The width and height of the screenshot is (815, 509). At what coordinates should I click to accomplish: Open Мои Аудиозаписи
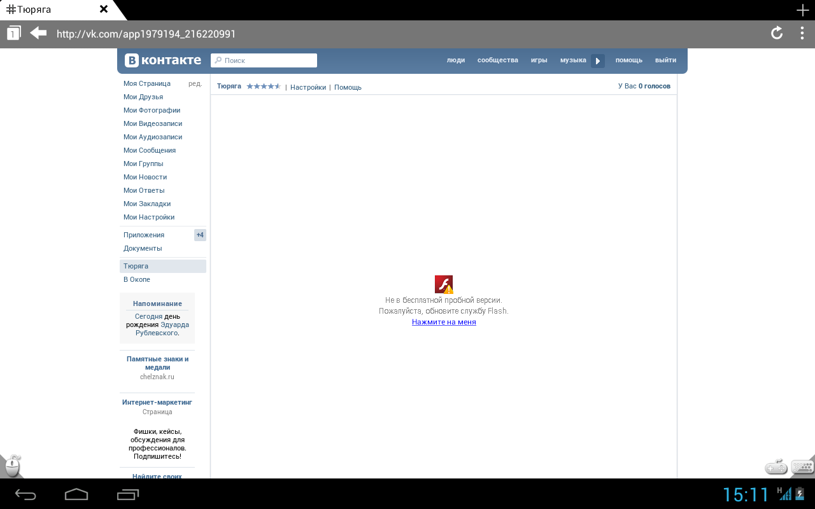[x=153, y=137]
